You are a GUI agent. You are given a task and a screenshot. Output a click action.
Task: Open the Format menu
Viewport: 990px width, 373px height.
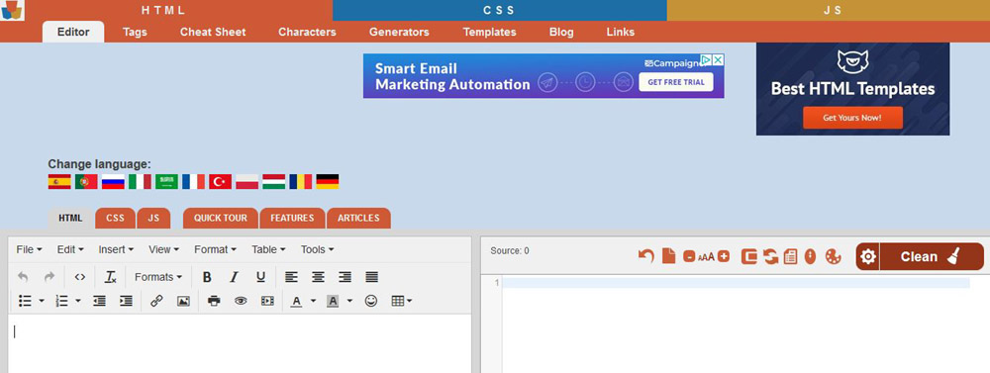click(215, 250)
